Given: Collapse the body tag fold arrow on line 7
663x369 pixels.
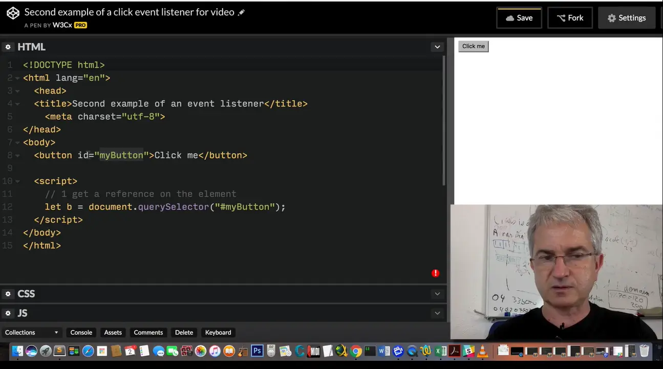Looking at the screenshot, I should (17, 143).
